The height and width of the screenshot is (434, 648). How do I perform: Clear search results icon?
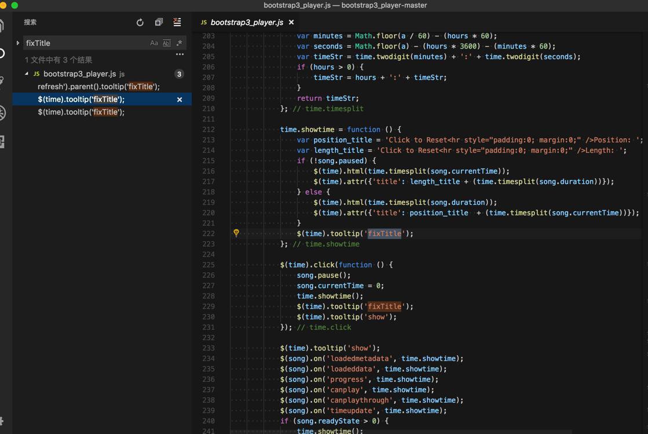coord(177,23)
